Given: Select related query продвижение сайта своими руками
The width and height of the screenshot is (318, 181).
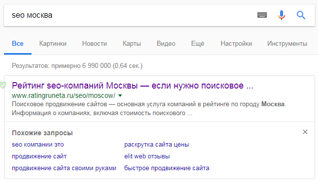Looking at the screenshot, I should pos(64,168).
